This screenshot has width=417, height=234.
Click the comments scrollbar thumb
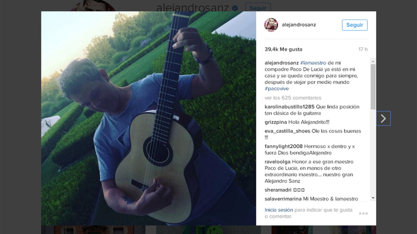(373, 87)
